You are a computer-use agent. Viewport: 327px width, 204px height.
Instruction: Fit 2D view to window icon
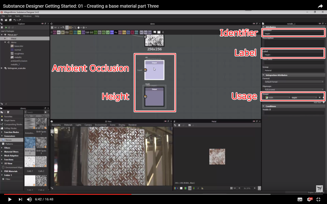[x=231, y=188]
